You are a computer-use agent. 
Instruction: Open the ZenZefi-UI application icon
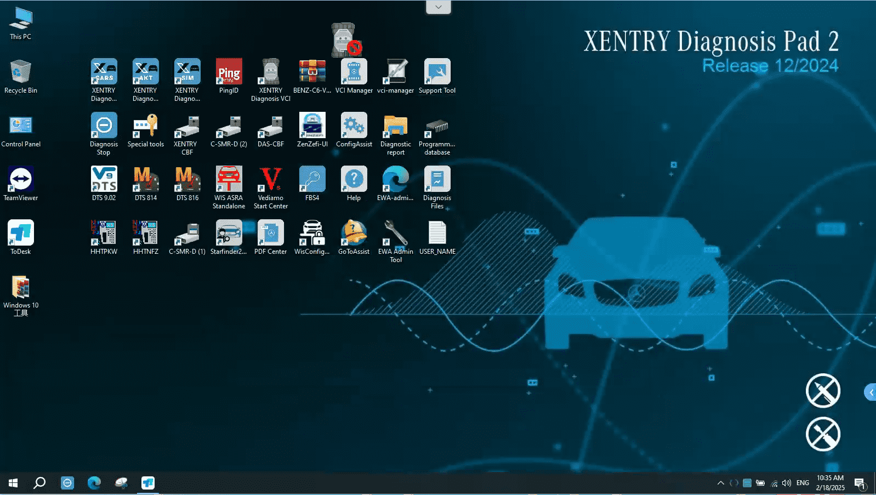(x=312, y=127)
